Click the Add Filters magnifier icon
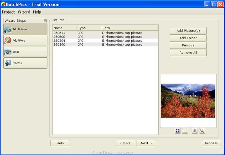Viewport: 225px width, 155px height. [x=8, y=41]
